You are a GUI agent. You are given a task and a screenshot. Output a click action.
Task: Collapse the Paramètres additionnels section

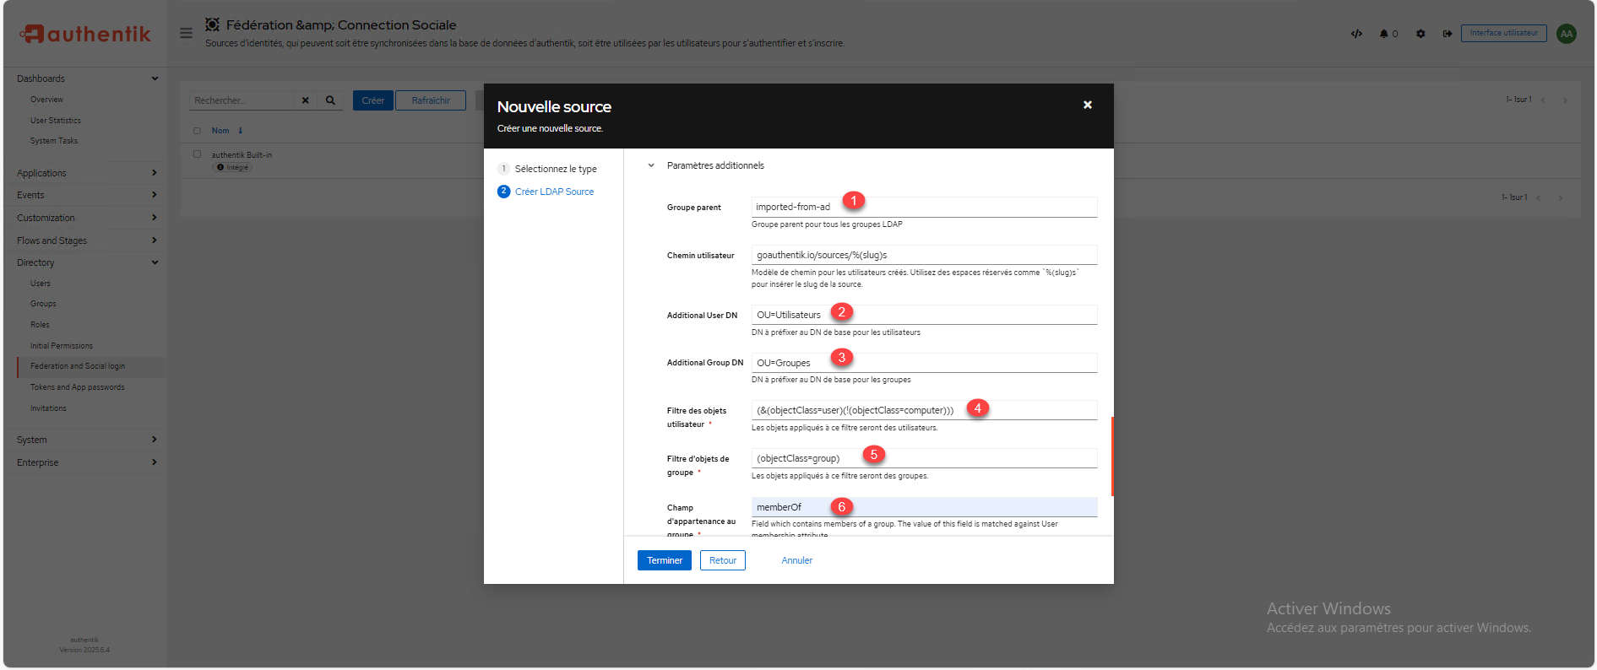[x=651, y=165]
